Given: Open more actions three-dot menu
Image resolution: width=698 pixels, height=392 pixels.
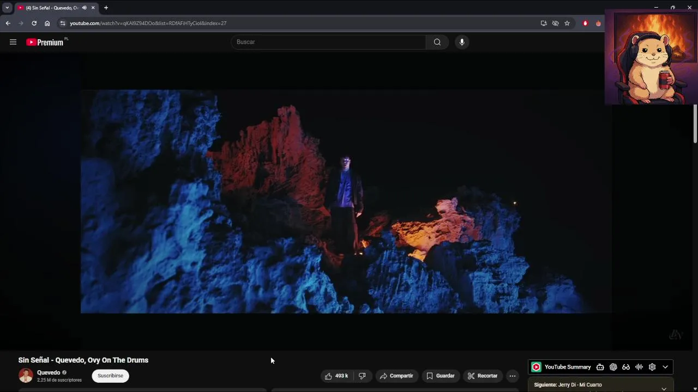Looking at the screenshot, I should pos(512,376).
